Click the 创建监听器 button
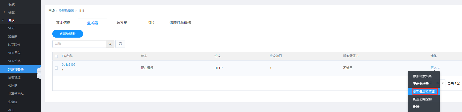 point(68,34)
